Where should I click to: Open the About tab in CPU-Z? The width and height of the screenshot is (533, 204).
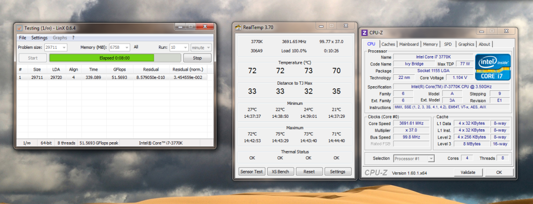point(485,44)
